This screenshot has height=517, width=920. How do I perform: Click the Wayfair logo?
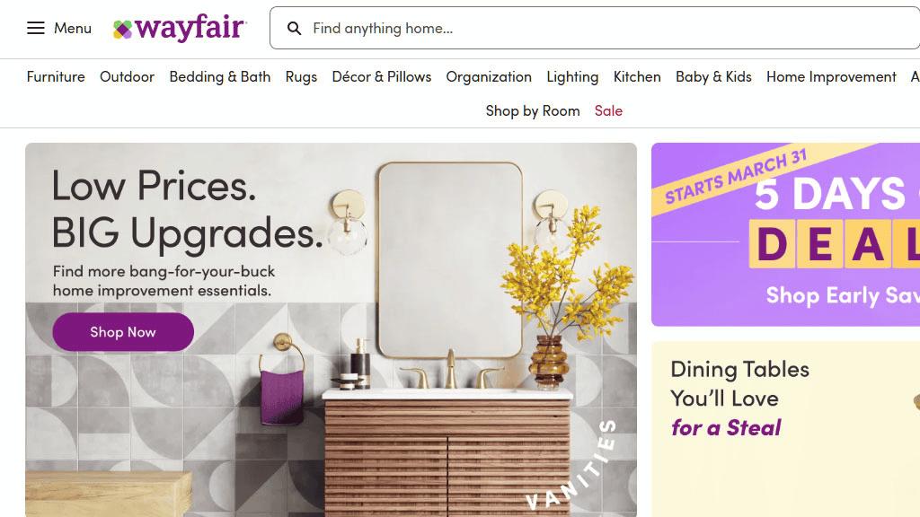click(x=180, y=28)
